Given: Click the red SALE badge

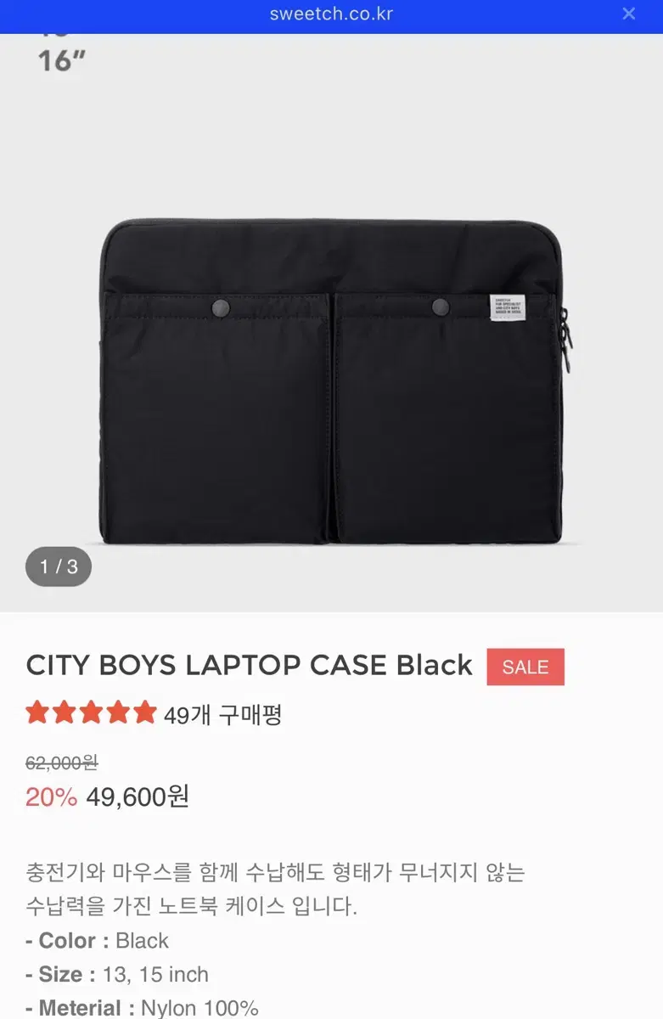Looking at the screenshot, I should tap(525, 667).
